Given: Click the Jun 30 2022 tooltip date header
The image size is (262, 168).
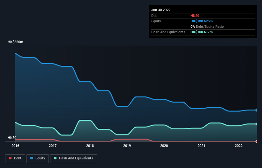Looking at the screenshot, I should click(x=161, y=10).
